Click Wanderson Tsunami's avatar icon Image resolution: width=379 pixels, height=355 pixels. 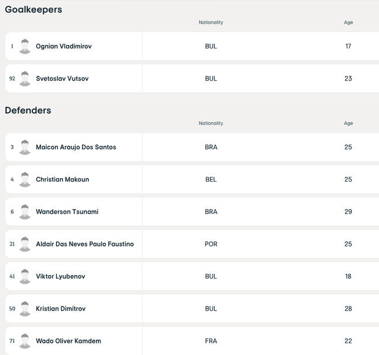[x=25, y=211]
